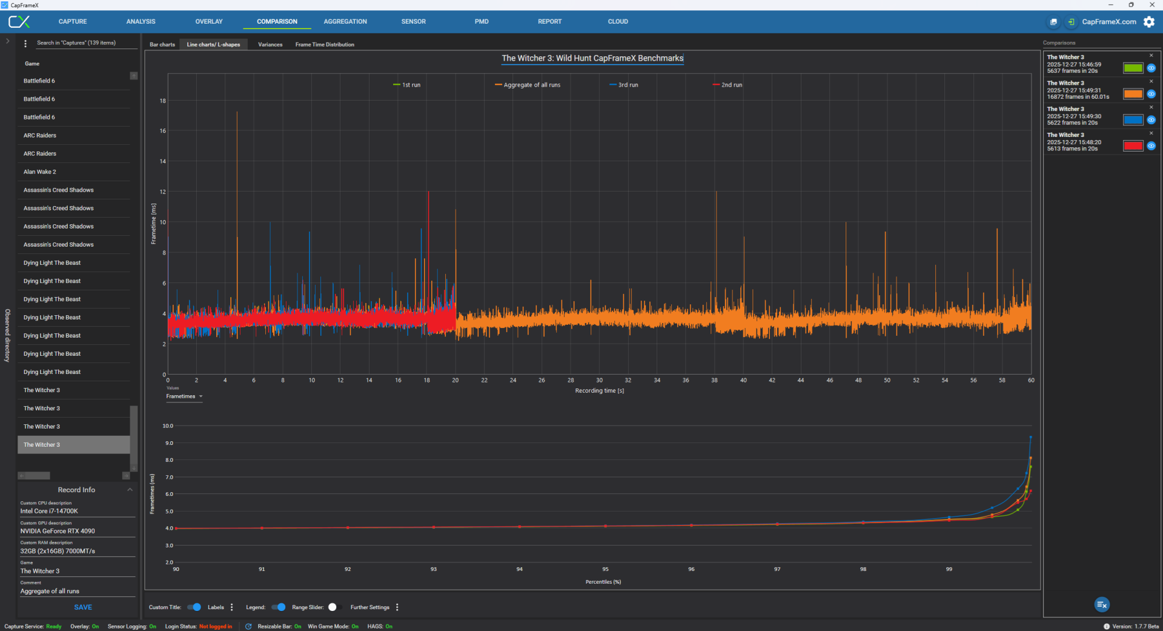This screenshot has width=1163, height=631.
Task: Turn off the Custom Title switch
Action: click(194, 607)
